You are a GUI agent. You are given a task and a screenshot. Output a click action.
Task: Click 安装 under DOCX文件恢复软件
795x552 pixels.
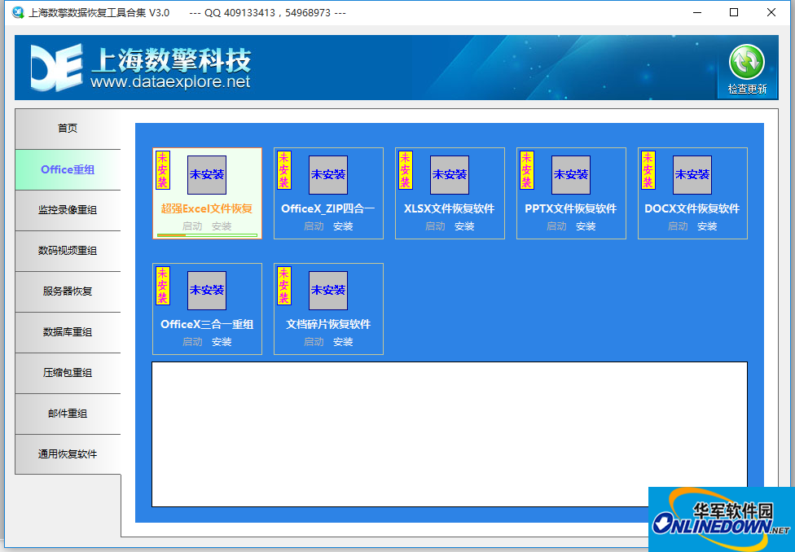pyautogui.click(x=707, y=226)
